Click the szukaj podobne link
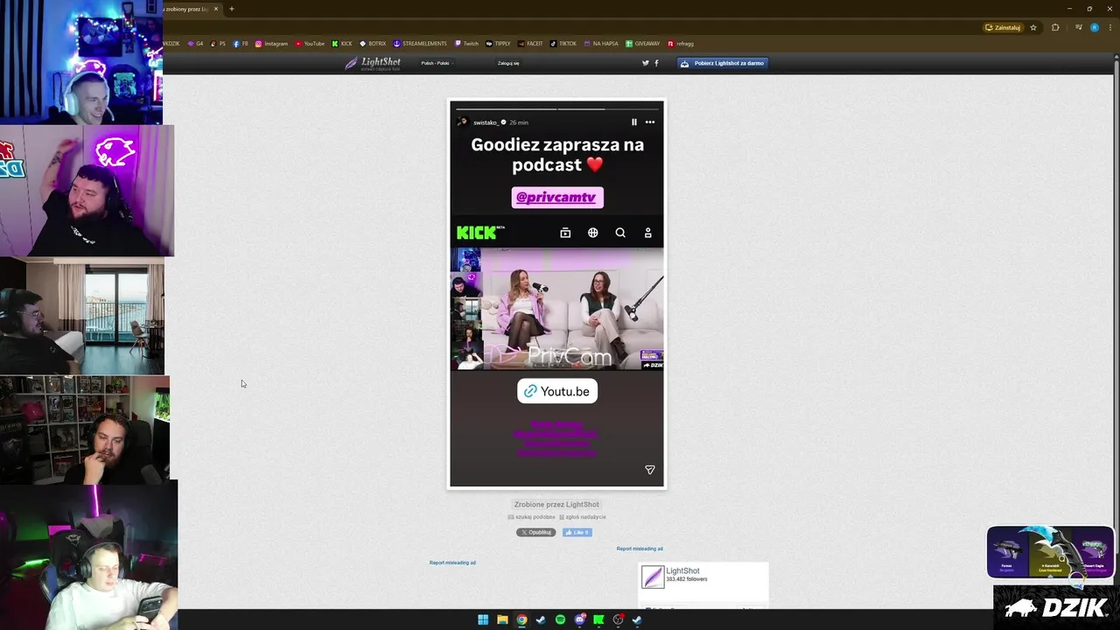1120x630 pixels. [x=532, y=517]
